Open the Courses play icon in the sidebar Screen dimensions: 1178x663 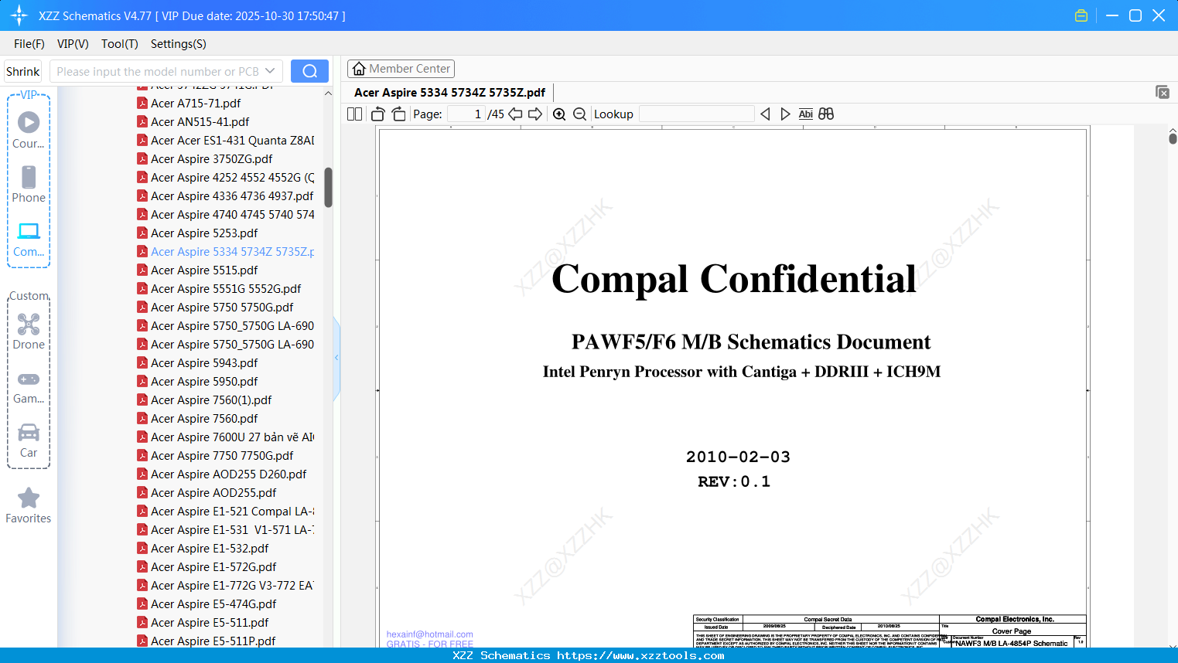[x=29, y=122]
